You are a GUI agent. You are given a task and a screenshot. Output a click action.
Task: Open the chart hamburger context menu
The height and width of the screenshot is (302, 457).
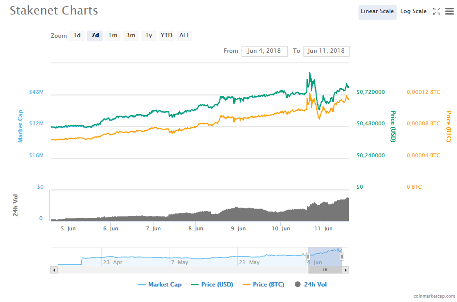click(449, 11)
